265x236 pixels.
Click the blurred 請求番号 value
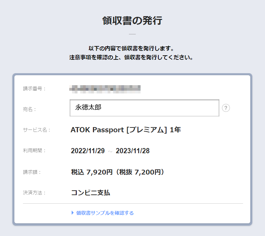coord(105,89)
